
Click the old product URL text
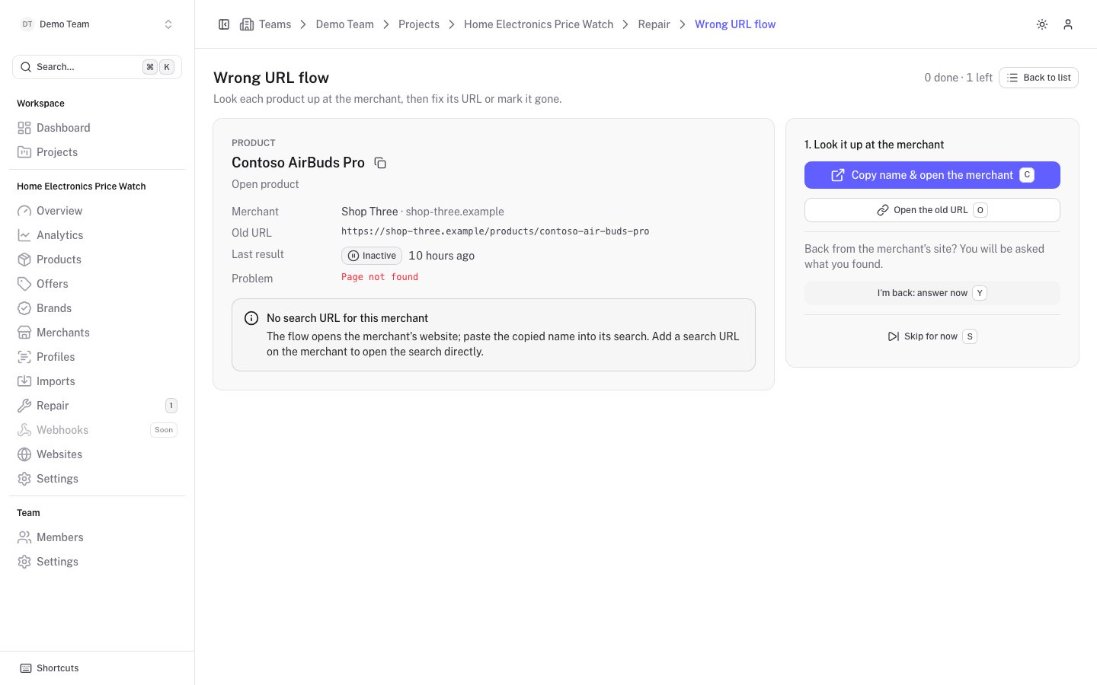495,231
